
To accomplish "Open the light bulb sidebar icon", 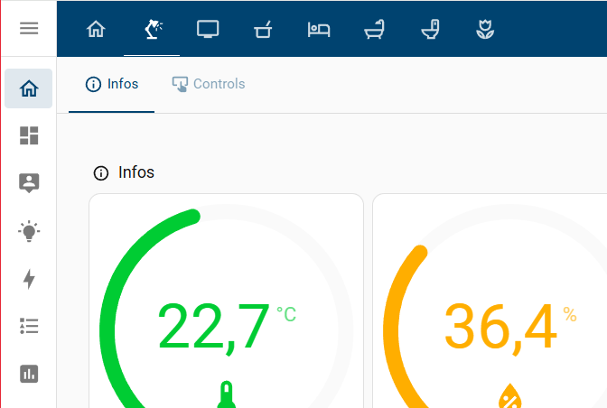I will [x=29, y=231].
